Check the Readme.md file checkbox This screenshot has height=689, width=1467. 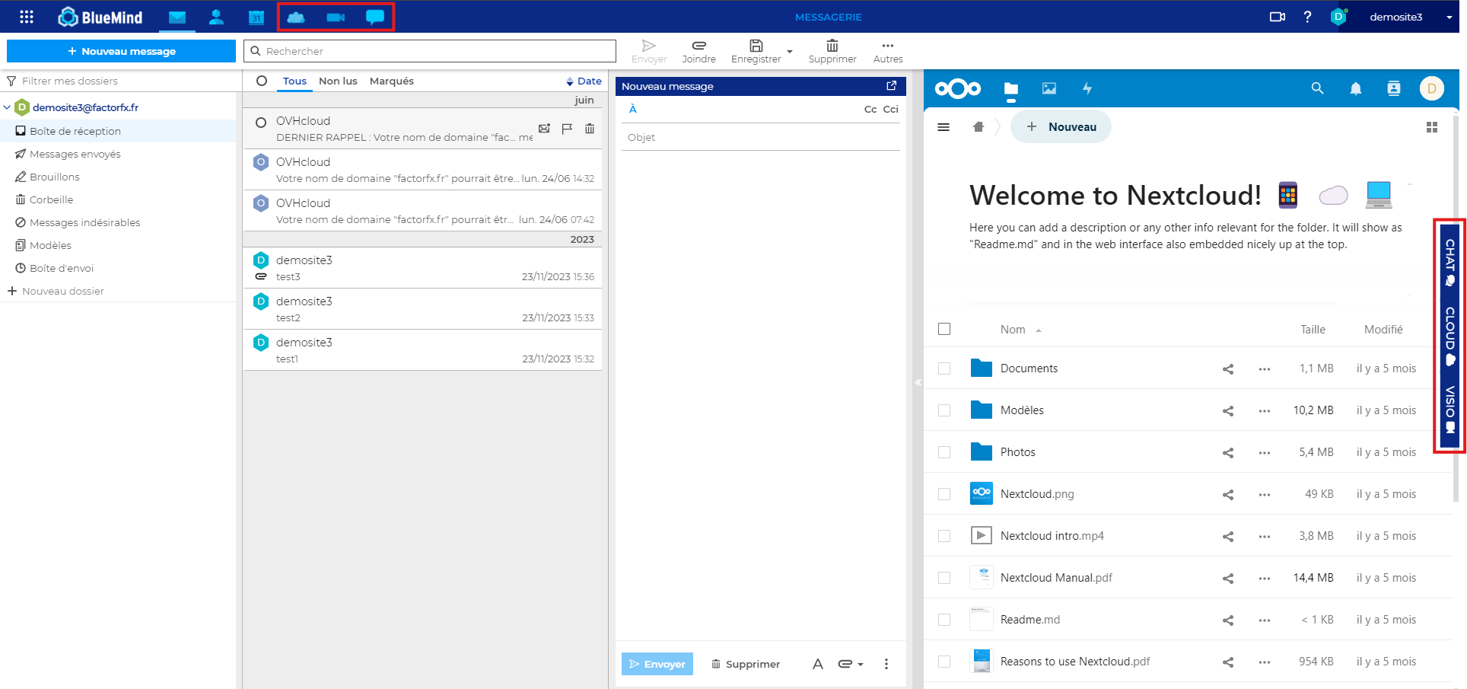click(944, 620)
